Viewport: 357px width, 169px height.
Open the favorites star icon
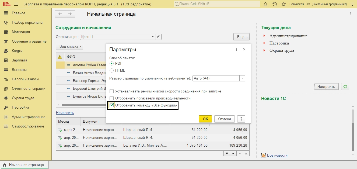283,4
